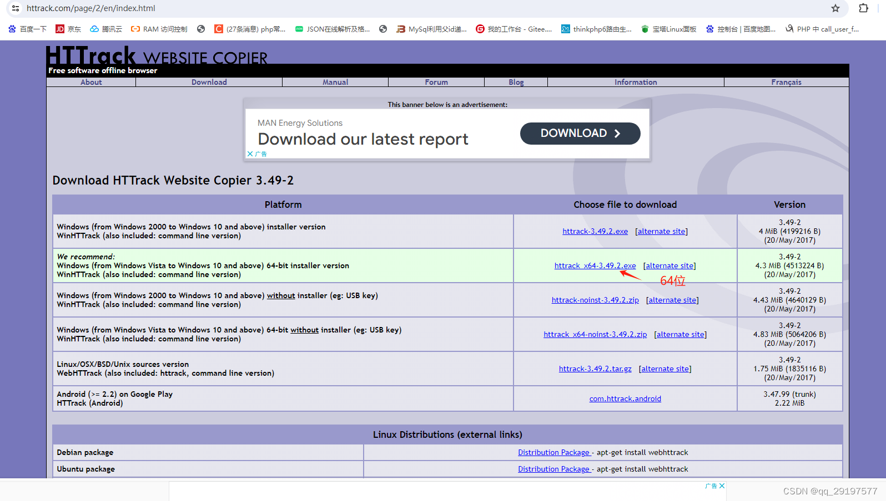The width and height of the screenshot is (886, 501).
Task: Close the bottom advertisement with X icon
Action: tap(722, 485)
